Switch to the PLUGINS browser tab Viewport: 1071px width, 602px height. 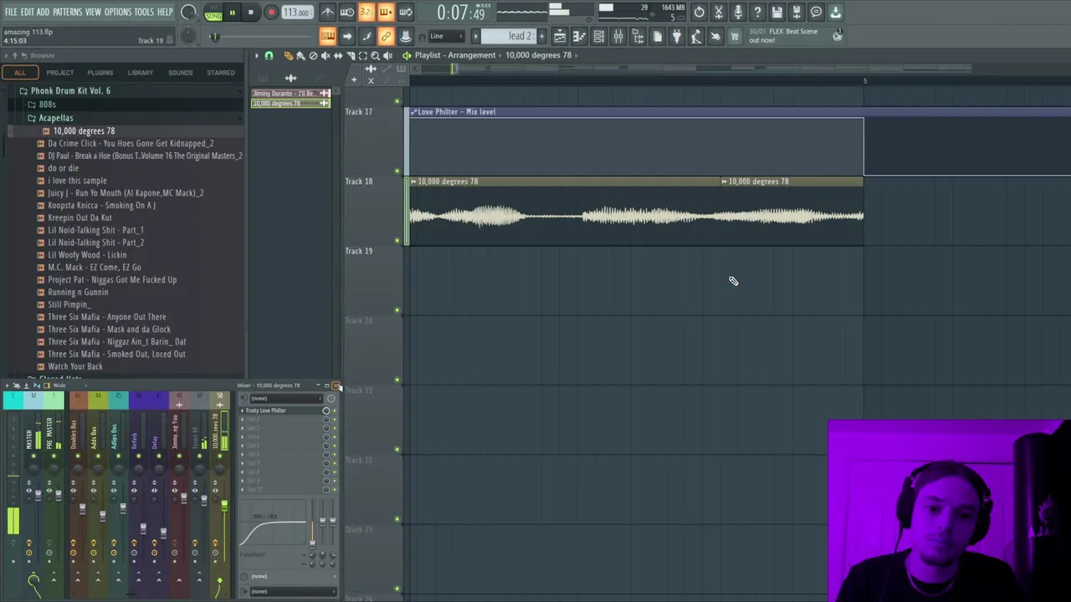coord(100,73)
